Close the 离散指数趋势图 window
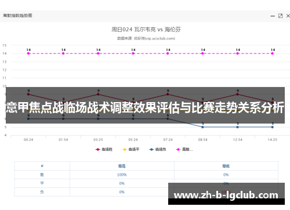Screen dimensions: 290x210 pos(288,16)
